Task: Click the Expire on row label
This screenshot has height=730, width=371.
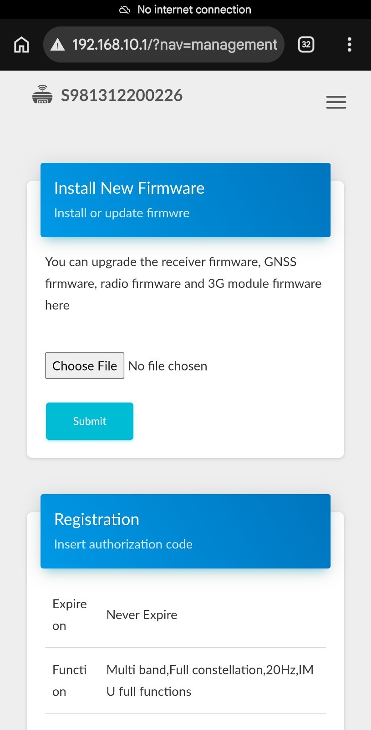Action: pos(70,615)
